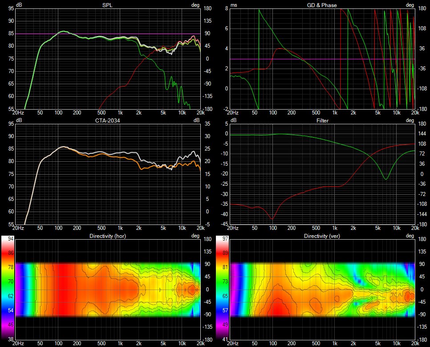The height and width of the screenshot is (347, 430).
Task: Click the 38 value below the horizontal directivity scale
Action: [10, 339]
